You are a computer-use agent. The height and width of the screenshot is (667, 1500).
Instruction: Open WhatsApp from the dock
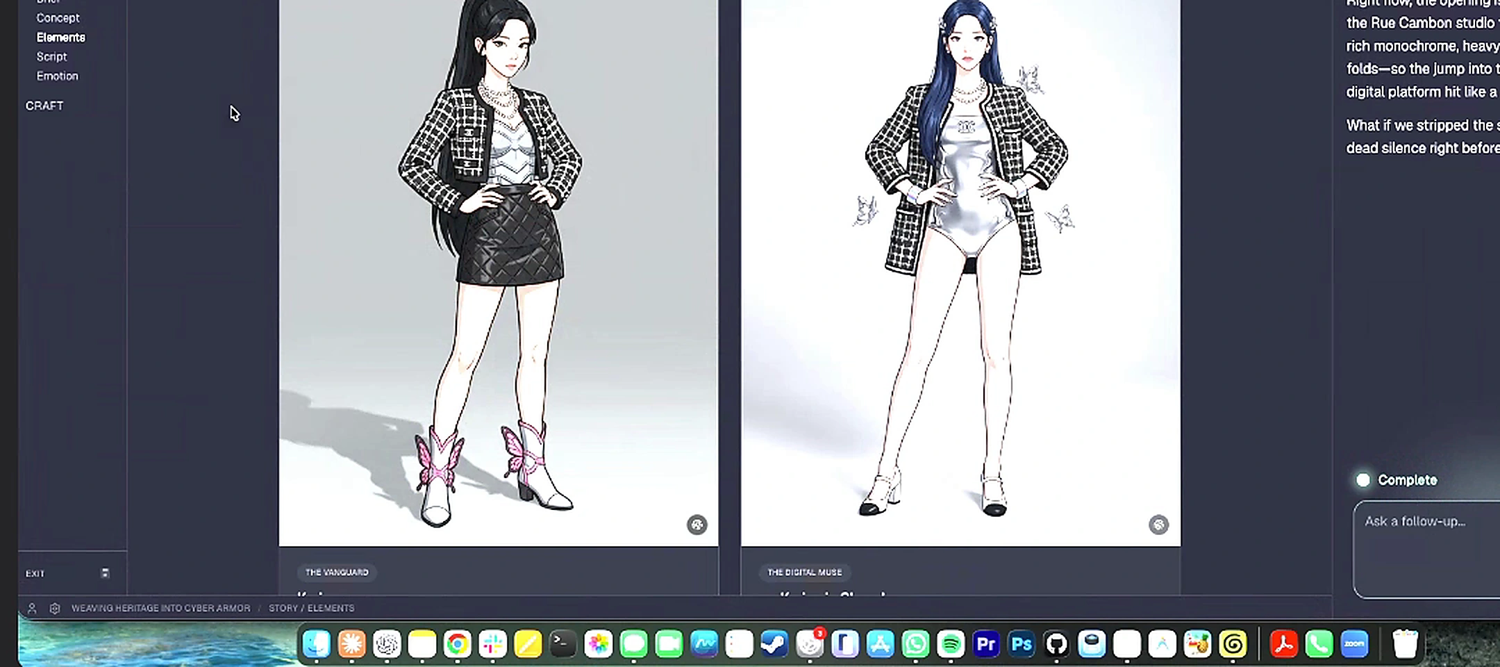[915, 644]
